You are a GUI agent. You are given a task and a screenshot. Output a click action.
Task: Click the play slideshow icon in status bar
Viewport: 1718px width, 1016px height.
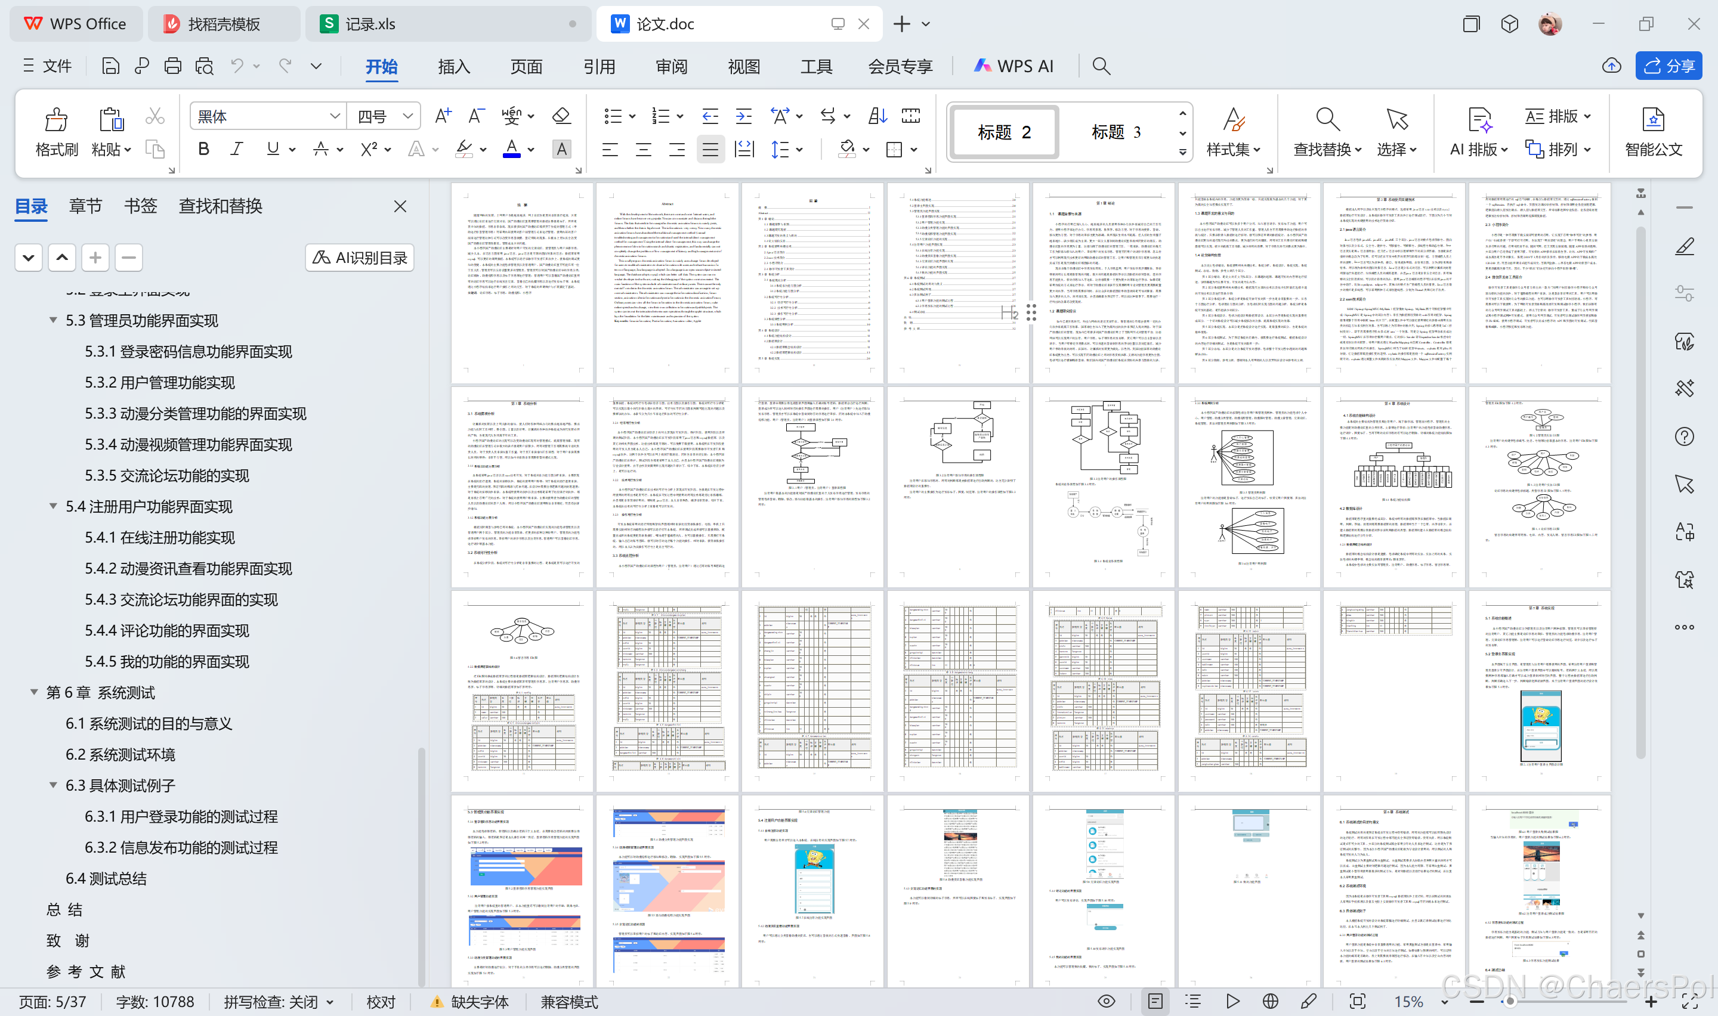(1232, 1001)
